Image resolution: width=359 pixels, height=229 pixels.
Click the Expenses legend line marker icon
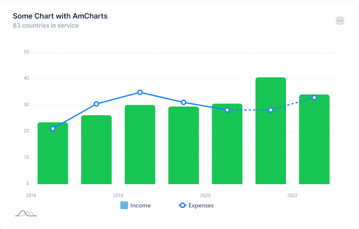(x=182, y=205)
